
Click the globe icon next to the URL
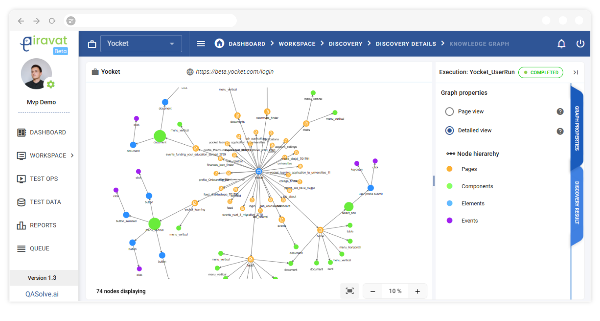point(190,72)
